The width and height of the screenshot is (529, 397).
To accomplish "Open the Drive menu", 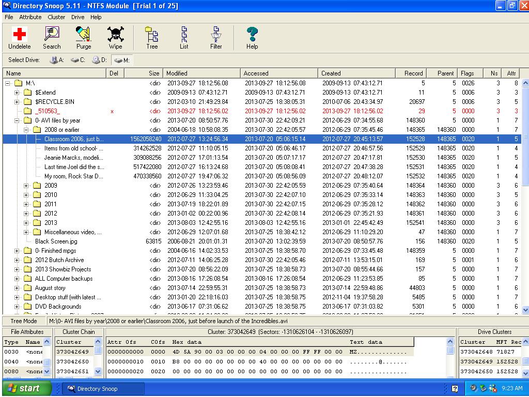I will point(77,17).
